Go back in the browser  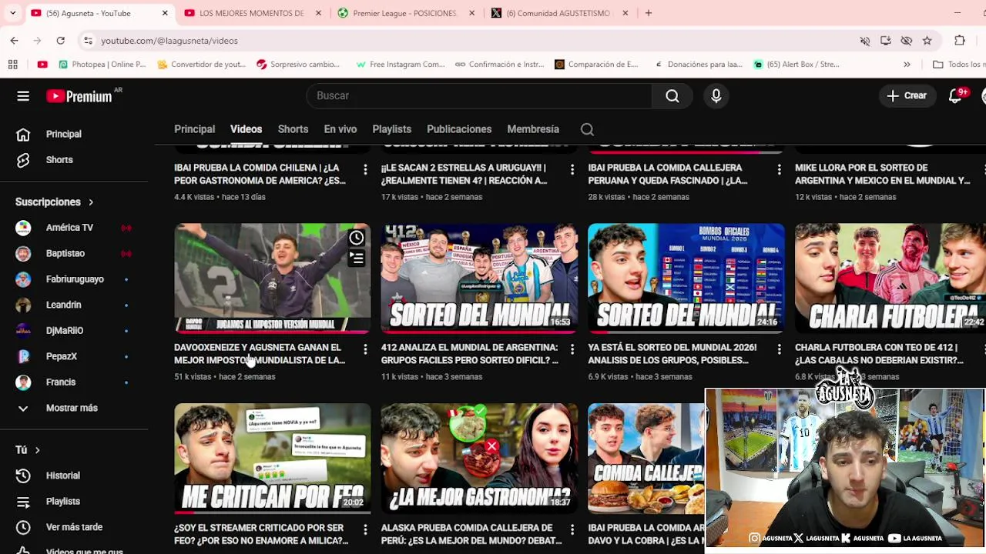click(14, 40)
